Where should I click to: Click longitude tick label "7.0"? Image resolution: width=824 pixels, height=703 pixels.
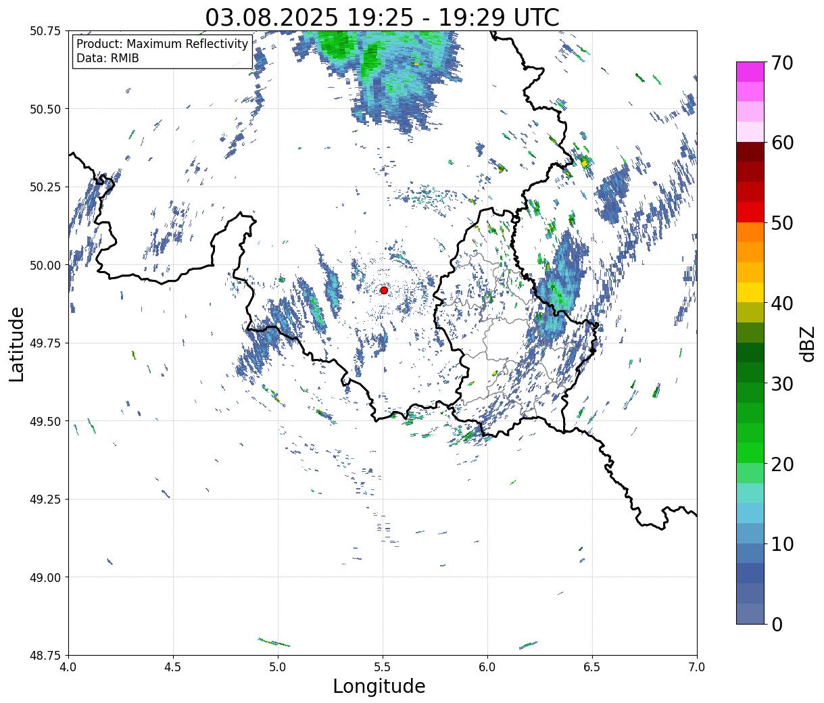[697, 667]
